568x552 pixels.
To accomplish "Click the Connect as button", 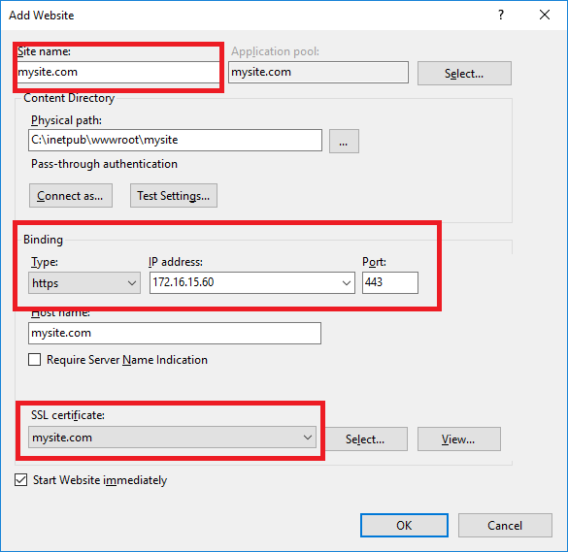I will click(x=71, y=195).
